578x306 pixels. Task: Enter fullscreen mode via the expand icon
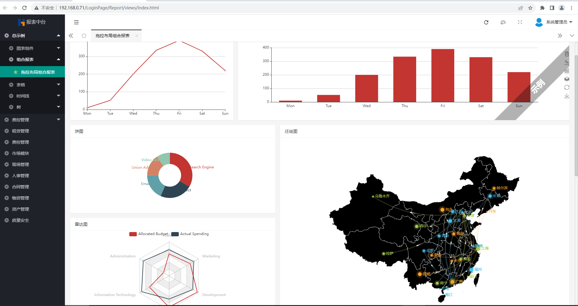(520, 22)
